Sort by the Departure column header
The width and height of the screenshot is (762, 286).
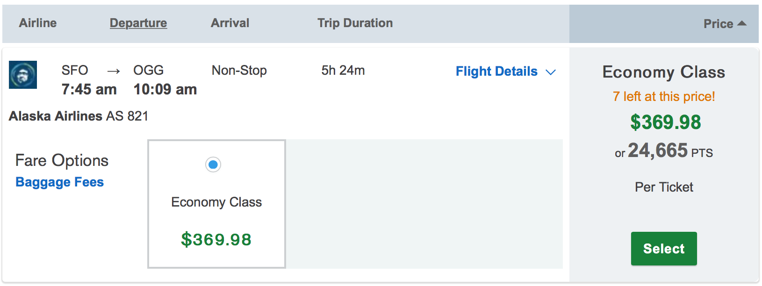click(138, 23)
